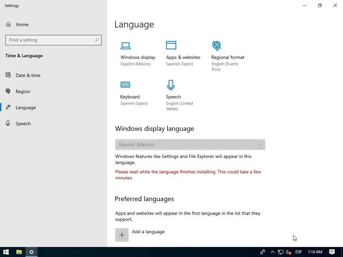The height and width of the screenshot is (257, 343).
Task: Close the Settings window
Action: 335,5
